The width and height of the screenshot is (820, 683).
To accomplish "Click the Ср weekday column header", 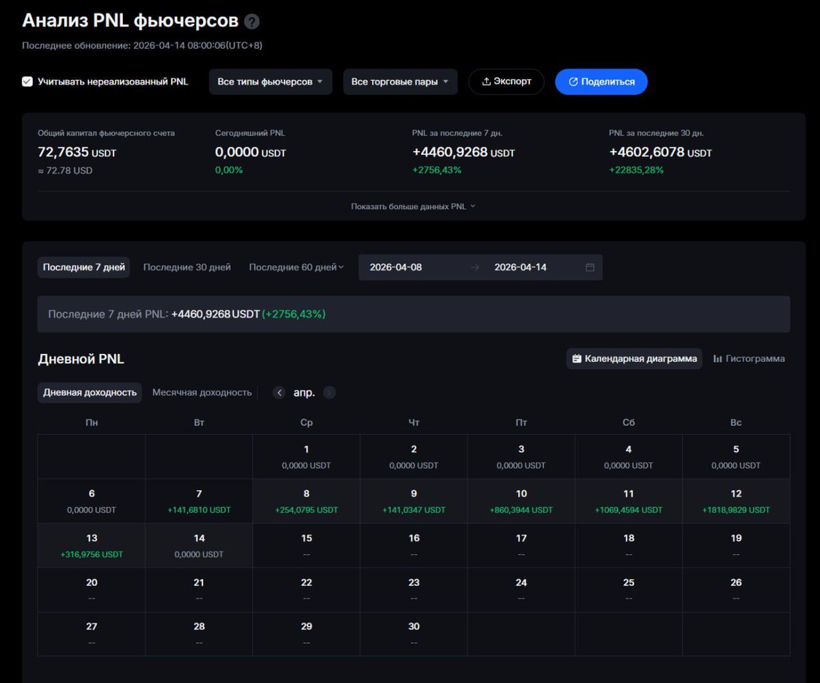I will pos(306,423).
